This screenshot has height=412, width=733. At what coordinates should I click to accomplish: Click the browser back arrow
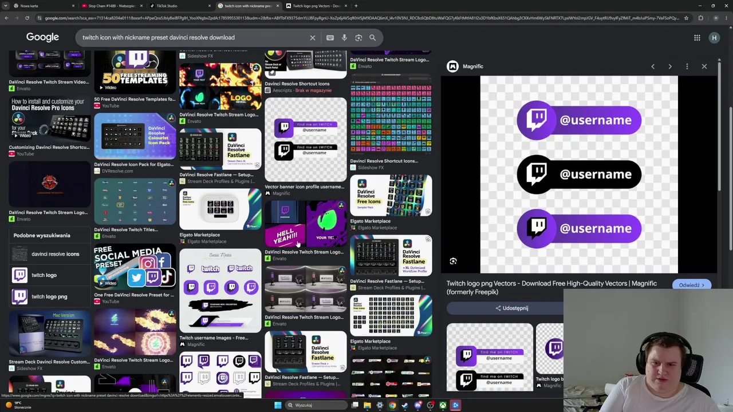click(6, 18)
